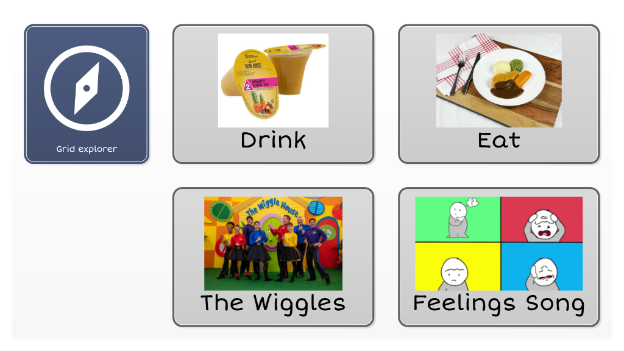Open the Feelings Song cell
Viewport: 624px width, 351px height.
point(498,257)
